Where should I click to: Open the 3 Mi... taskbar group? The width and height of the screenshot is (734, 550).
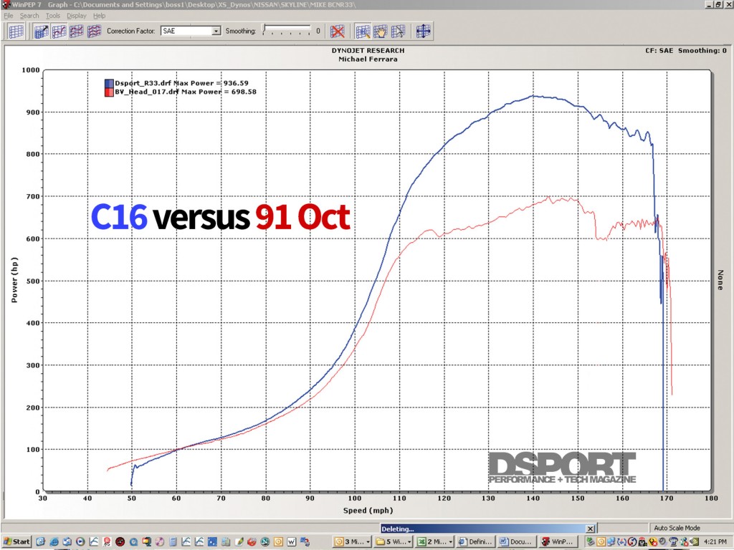coord(352,541)
